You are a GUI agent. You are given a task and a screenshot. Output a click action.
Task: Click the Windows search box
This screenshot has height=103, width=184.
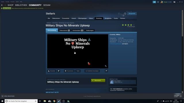pyautogui.click(x=21, y=101)
